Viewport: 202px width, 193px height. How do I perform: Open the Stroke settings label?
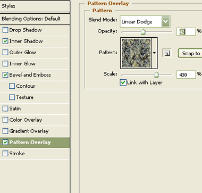coord(17,154)
